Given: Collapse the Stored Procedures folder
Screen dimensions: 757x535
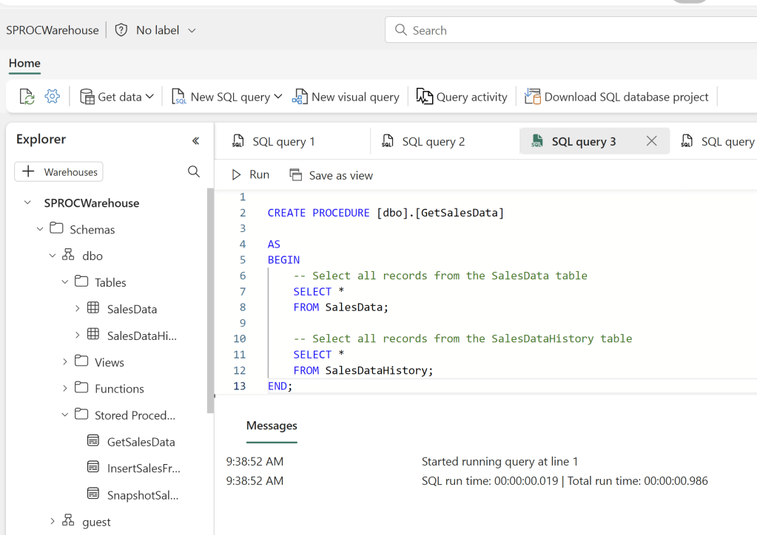Looking at the screenshot, I should 65,415.
